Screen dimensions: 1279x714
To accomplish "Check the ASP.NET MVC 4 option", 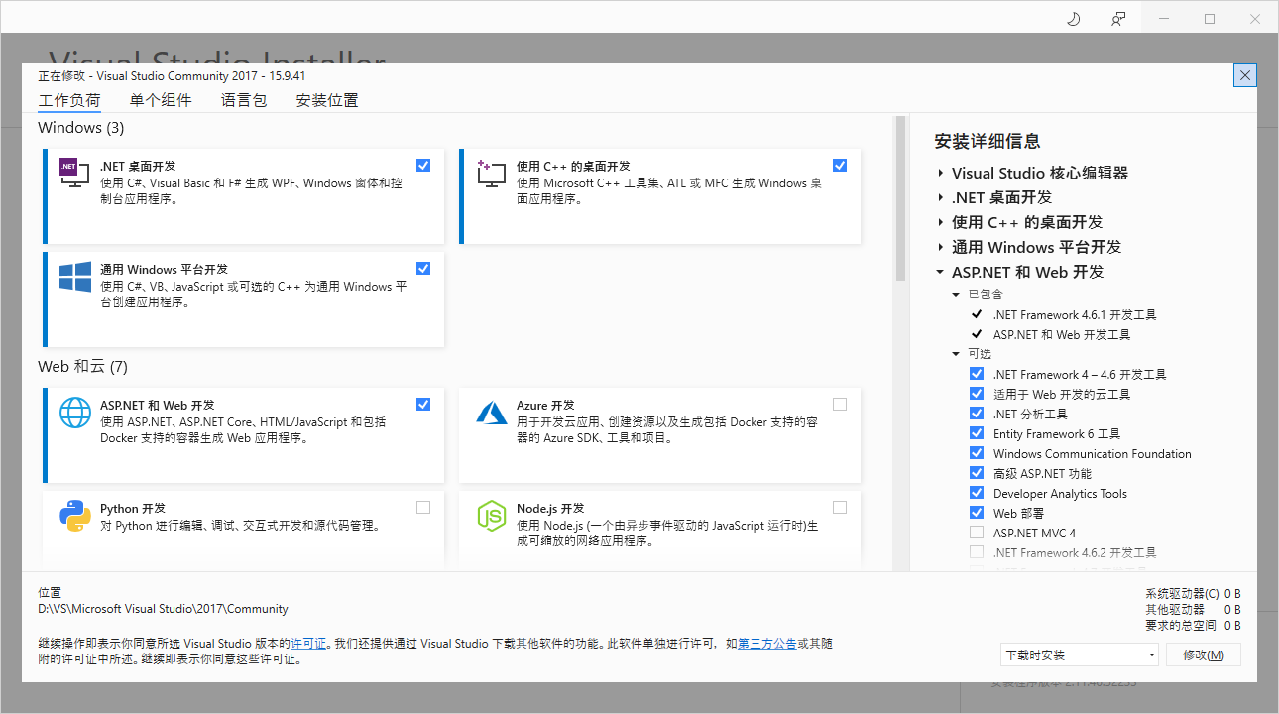I will coord(977,534).
